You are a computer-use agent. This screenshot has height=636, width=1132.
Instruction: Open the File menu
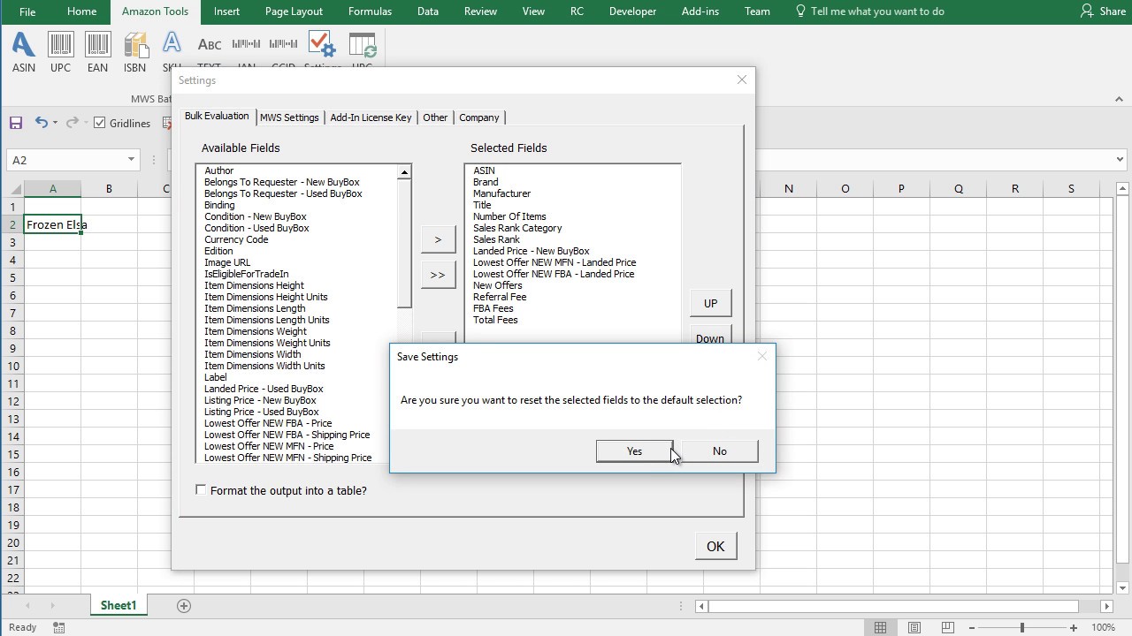click(x=27, y=11)
